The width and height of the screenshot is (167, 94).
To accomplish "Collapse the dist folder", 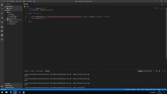I will click(x=6, y=12).
